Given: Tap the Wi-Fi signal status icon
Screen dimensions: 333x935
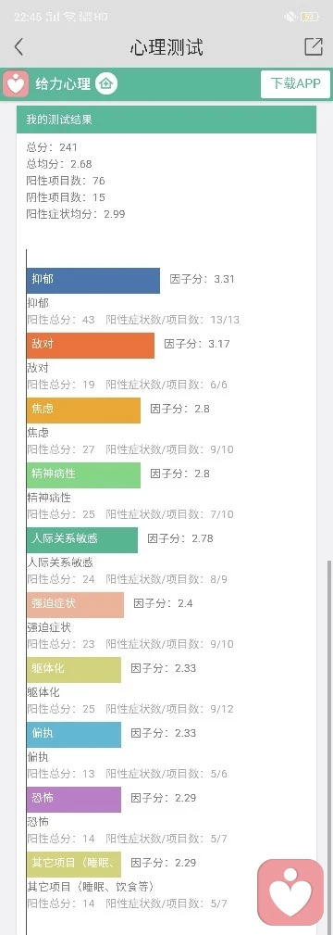Looking at the screenshot, I should click(x=70, y=17).
